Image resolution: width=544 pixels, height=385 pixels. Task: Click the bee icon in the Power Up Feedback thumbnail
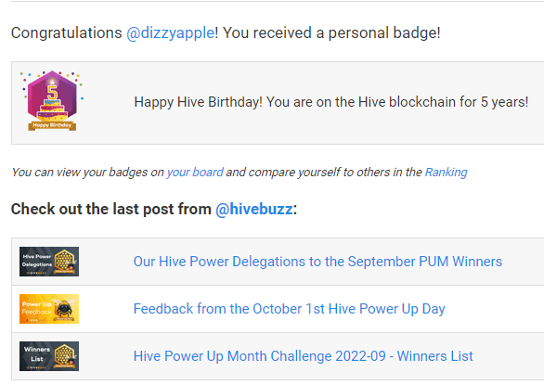64,308
